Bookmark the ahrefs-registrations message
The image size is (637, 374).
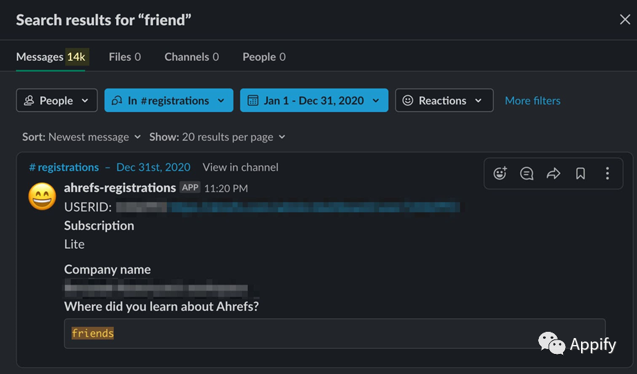pyautogui.click(x=580, y=174)
